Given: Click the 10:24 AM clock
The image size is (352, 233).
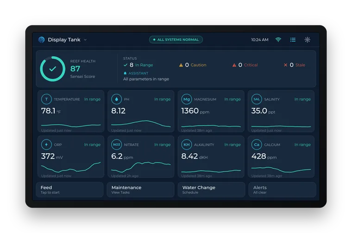Looking at the screenshot, I should (260, 40).
